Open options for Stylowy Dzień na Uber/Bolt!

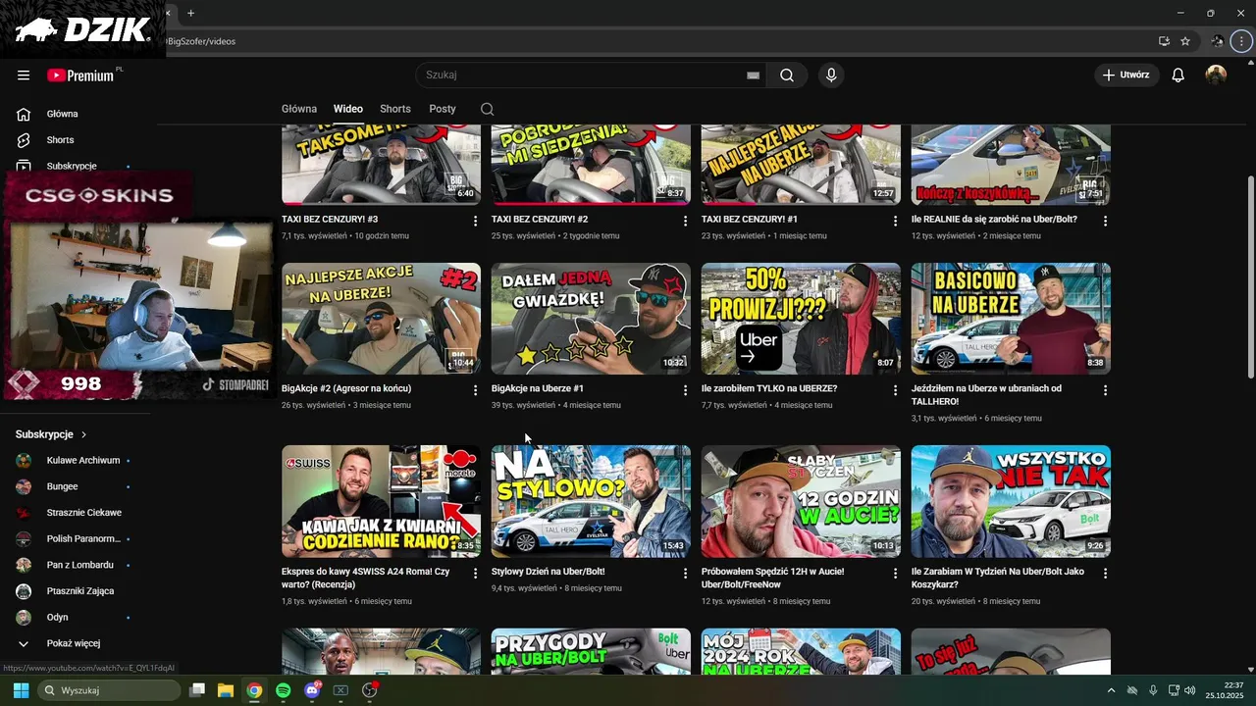point(686,573)
